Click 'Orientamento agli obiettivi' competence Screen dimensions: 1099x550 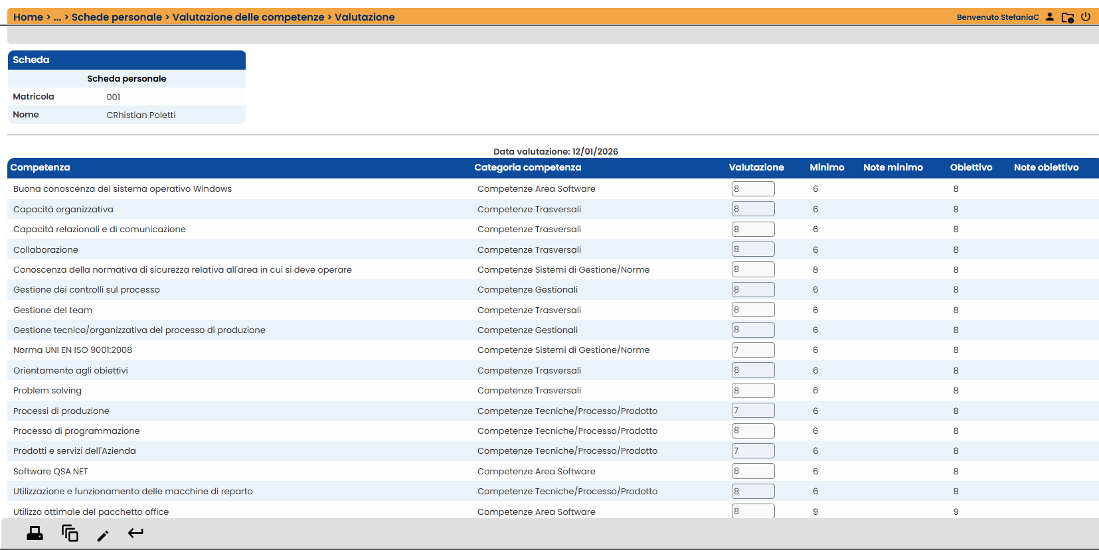(70, 371)
